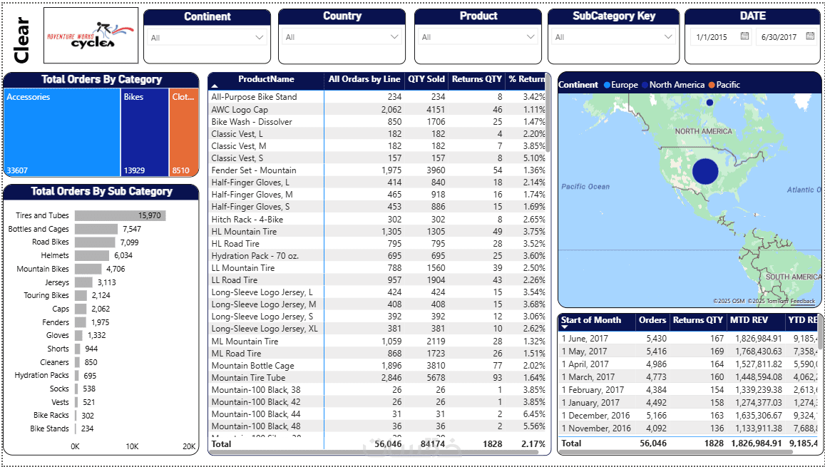
Task: Click the small bubble over Canada
Action: (709, 103)
